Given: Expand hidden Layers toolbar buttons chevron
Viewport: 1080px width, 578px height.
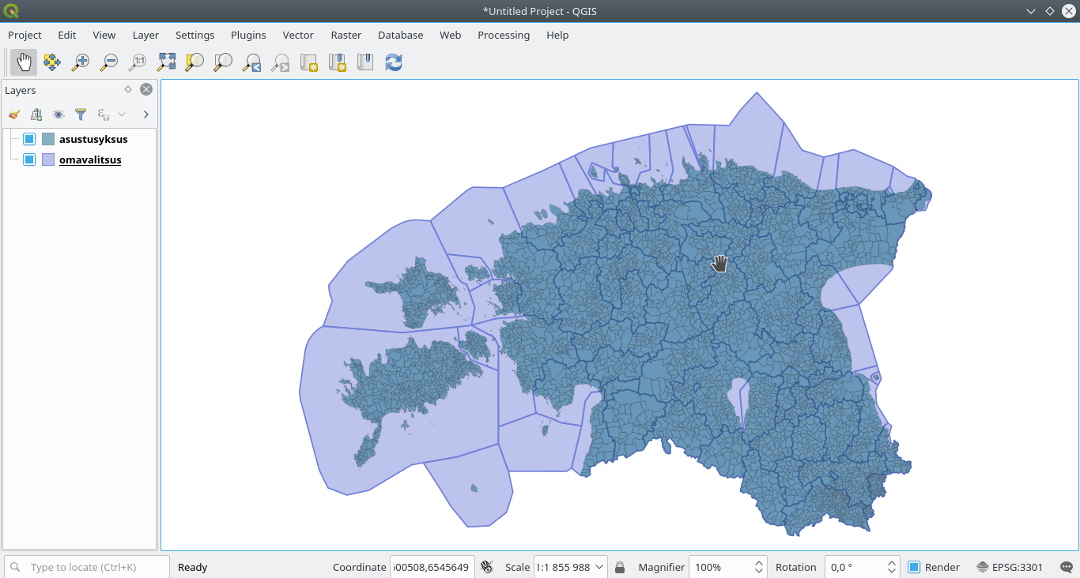Looking at the screenshot, I should click(146, 114).
